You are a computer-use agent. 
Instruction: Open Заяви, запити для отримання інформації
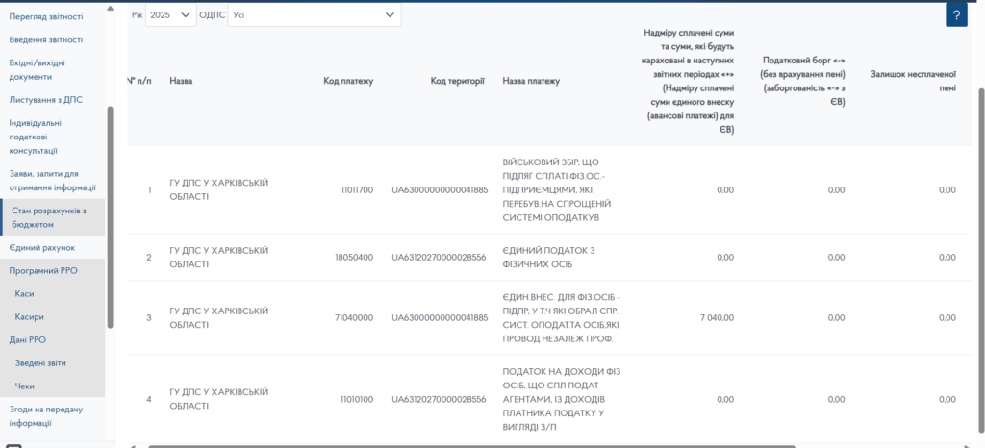52,181
